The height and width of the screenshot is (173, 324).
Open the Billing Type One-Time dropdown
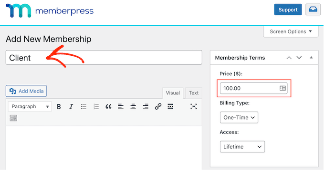coord(239,117)
